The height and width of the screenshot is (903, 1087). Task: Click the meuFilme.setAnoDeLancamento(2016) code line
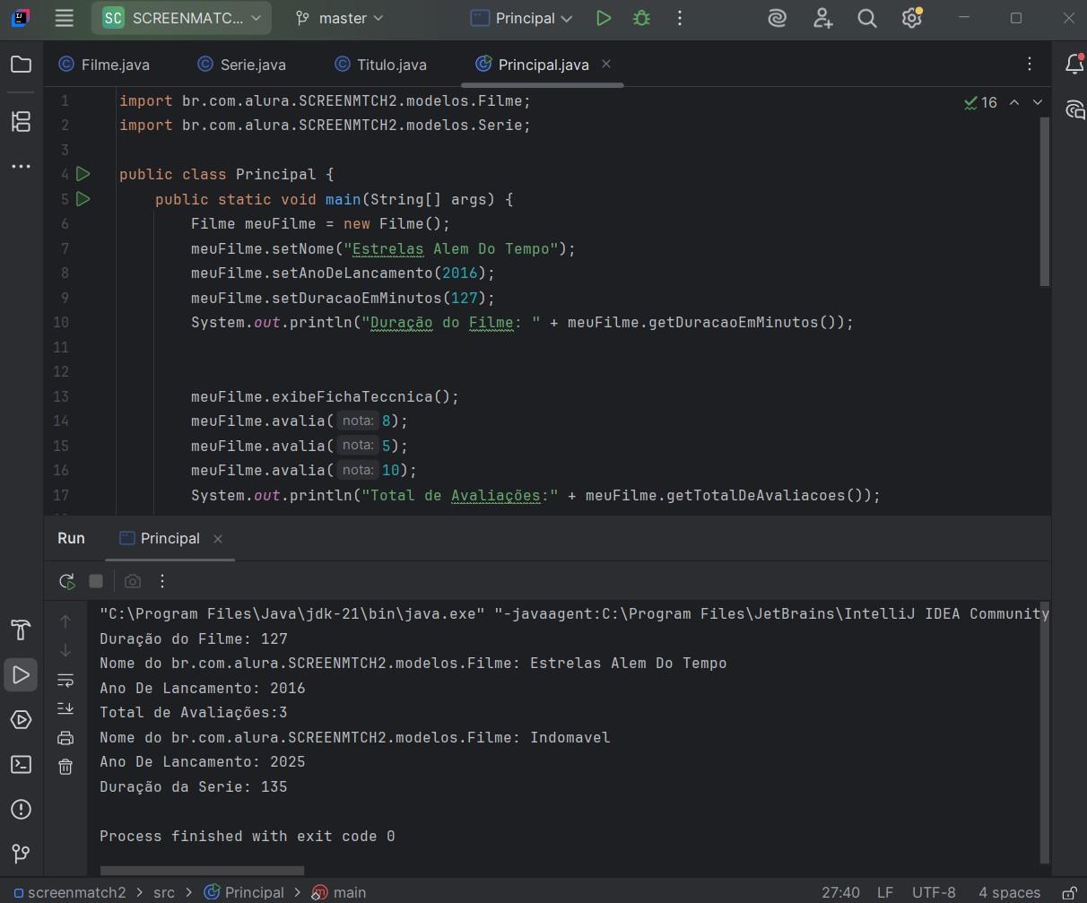coord(343,273)
